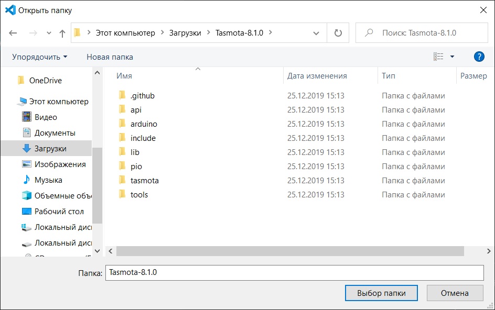Click the folder icon beside 'arduino'
The width and height of the screenshot is (495, 310).
coord(122,124)
